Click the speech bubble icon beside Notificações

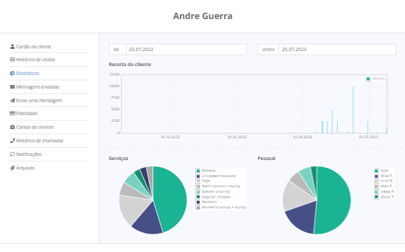tap(12, 155)
